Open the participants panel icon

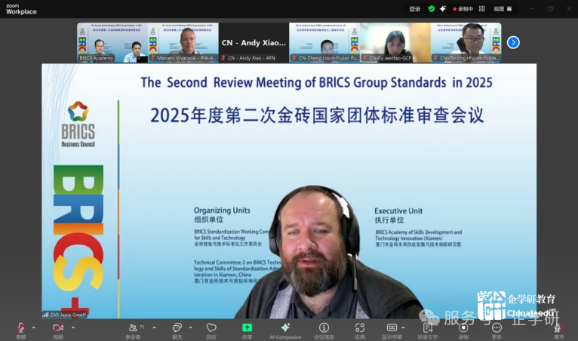(133, 327)
